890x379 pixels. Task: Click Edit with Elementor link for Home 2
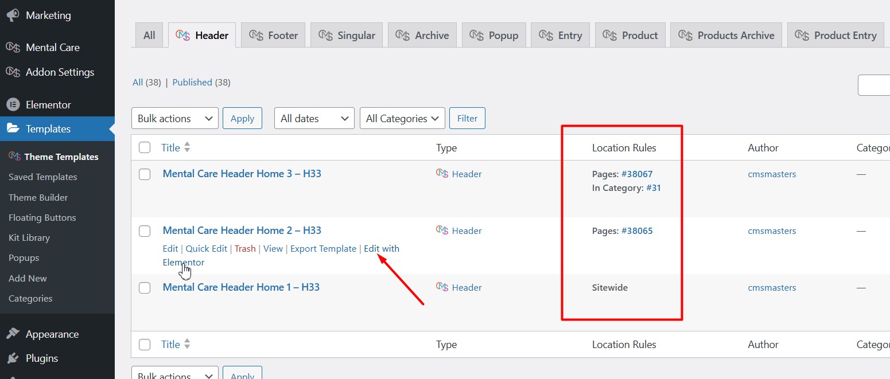click(x=382, y=248)
